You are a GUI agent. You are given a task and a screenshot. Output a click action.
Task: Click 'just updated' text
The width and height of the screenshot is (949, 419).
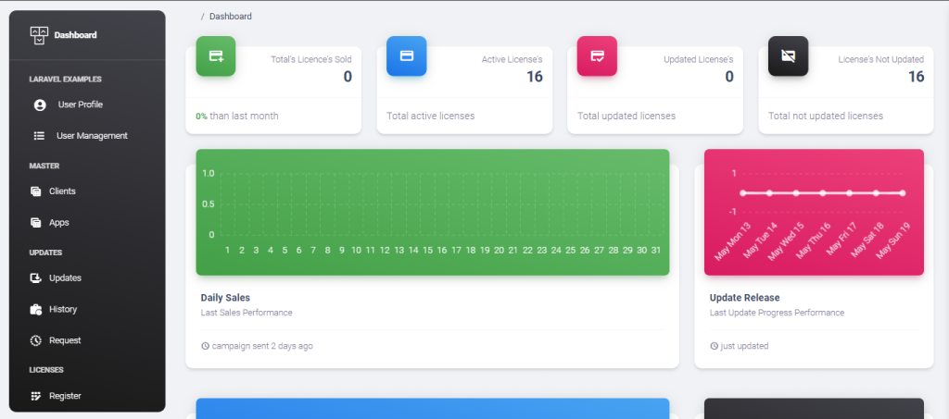(x=744, y=347)
